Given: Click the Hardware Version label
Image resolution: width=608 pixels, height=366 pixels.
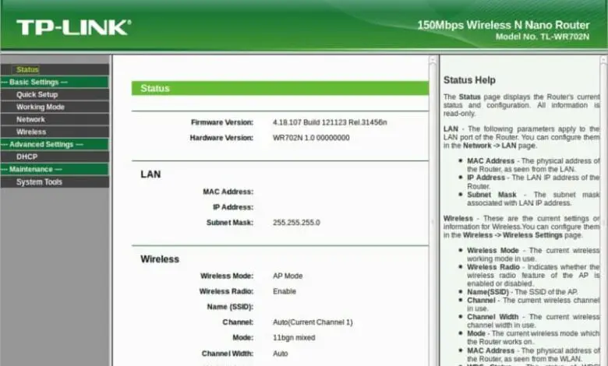Looking at the screenshot, I should (x=221, y=138).
